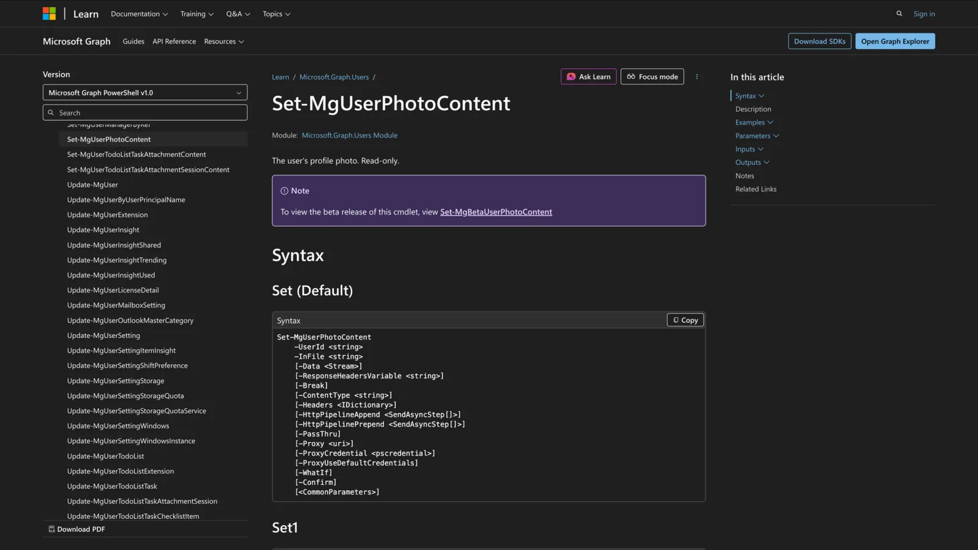Open the site search magnifier icon
This screenshot has width=978, height=550.
pos(899,13)
